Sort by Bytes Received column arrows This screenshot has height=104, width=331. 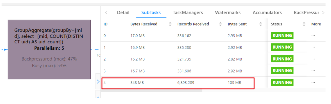pos(170,24)
